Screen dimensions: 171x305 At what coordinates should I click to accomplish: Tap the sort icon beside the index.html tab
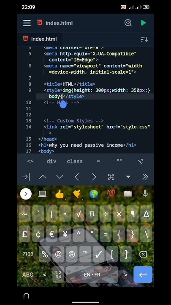pyautogui.click(x=144, y=39)
